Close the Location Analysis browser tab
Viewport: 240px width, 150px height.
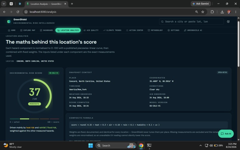[65, 4]
